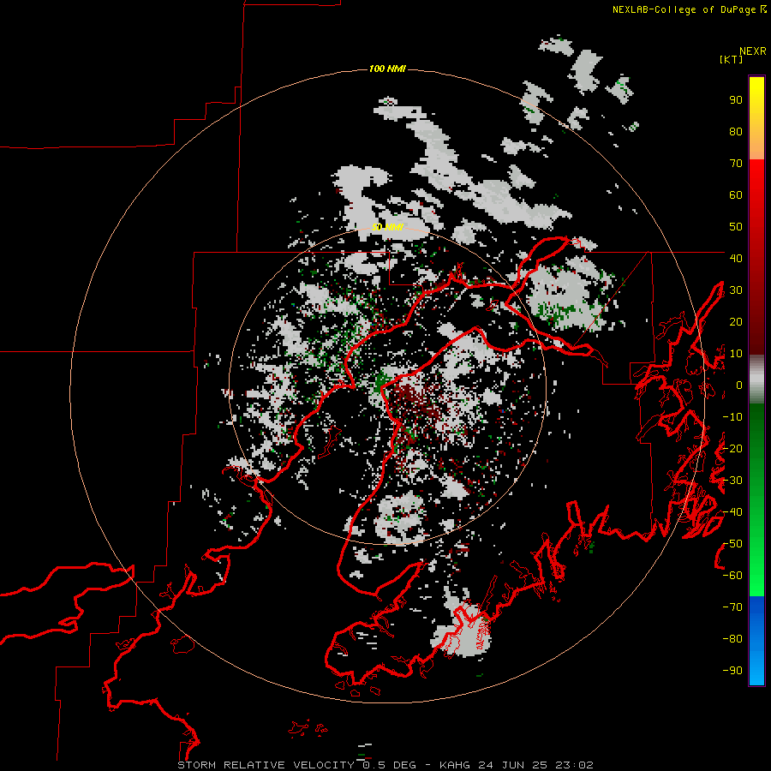771x771 pixels.
Task: Click the 20 value on velocity scale
Action: pyautogui.click(x=736, y=321)
